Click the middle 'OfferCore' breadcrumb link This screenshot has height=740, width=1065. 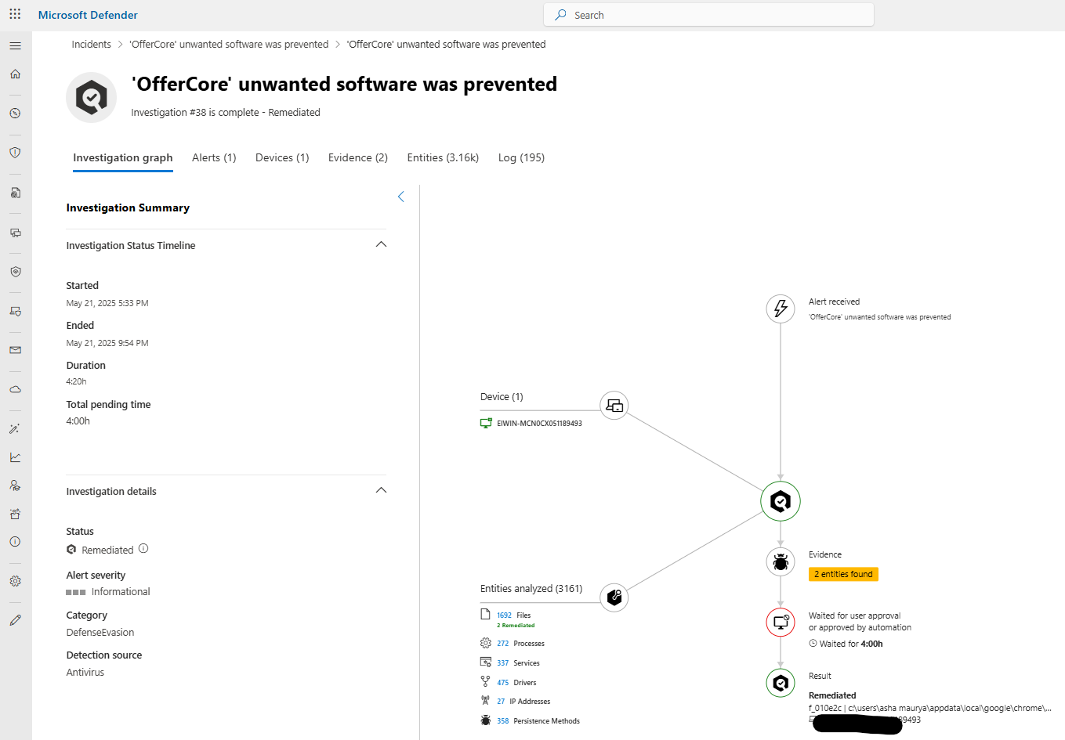click(229, 45)
